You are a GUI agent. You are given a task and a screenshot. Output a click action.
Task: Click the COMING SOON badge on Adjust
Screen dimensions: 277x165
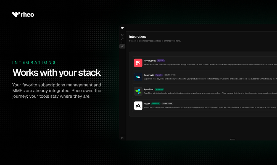(167, 104)
